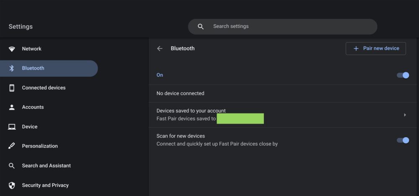Click the Accounts person icon
Image resolution: width=419 pixels, height=196 pixels.
point(12,107)
